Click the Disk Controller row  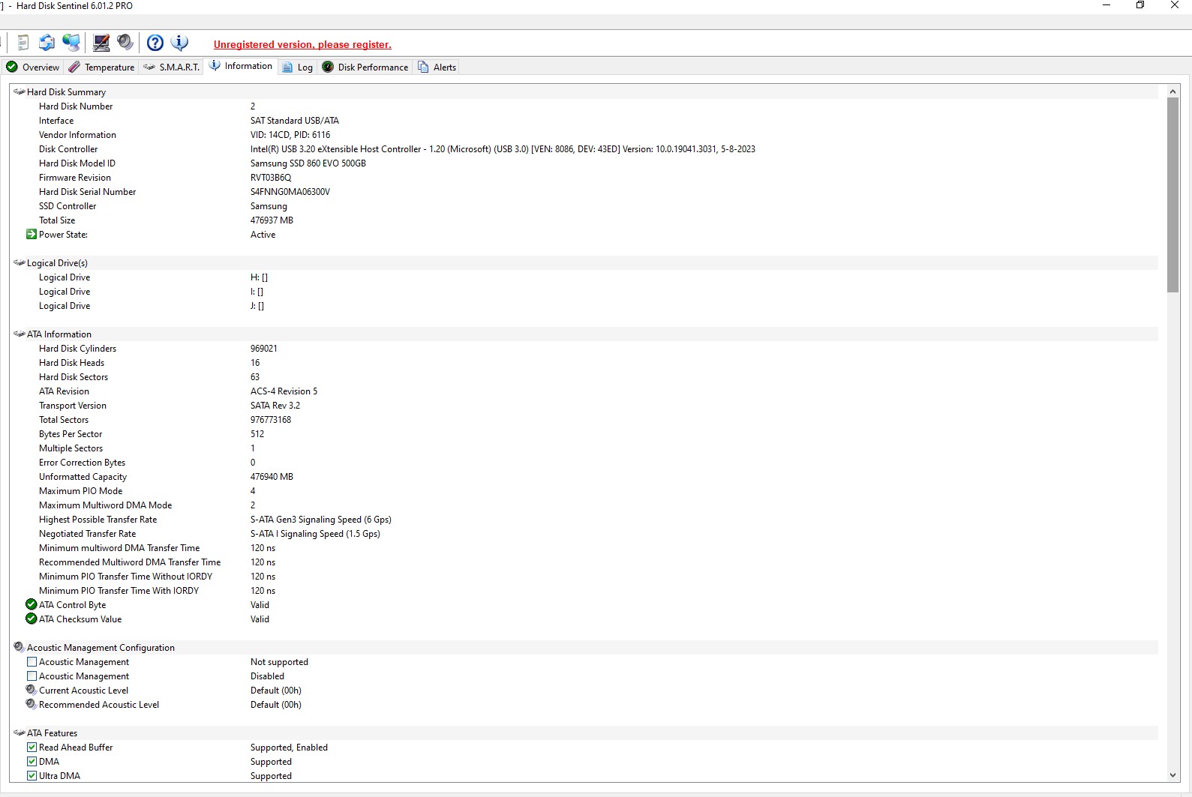pos(585,149)
